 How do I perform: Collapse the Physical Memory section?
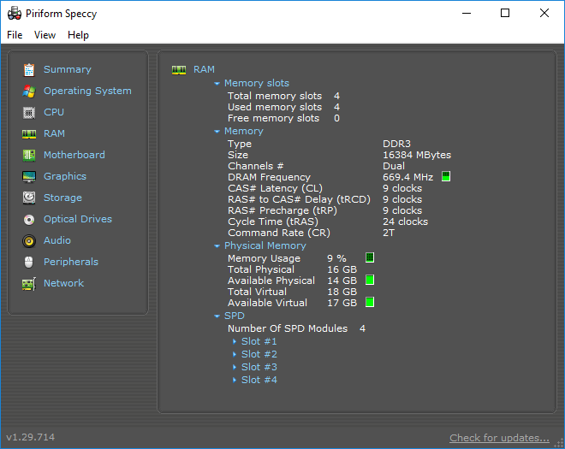(217, 246)
